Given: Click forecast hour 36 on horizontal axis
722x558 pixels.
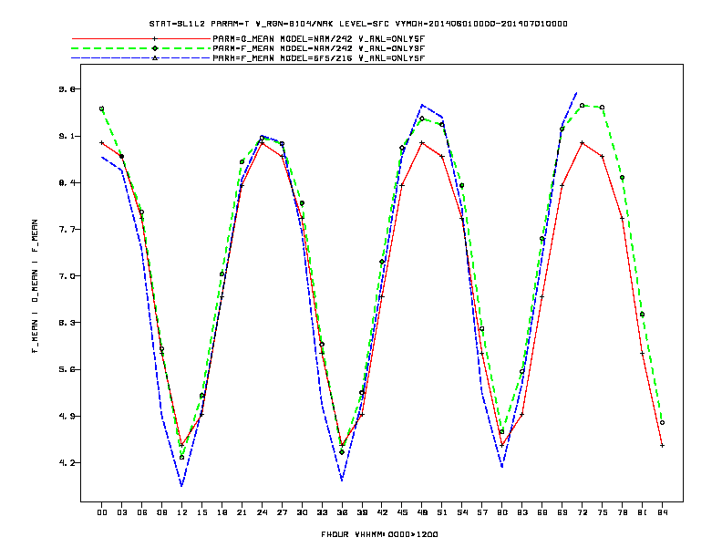Looking at the screenshot, I should pos(342,512).
